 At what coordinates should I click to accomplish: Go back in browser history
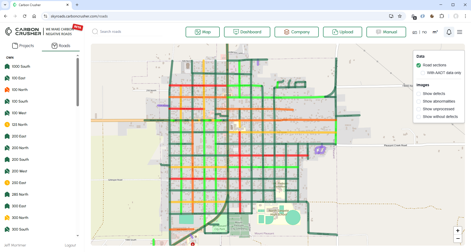click(6, 16)
